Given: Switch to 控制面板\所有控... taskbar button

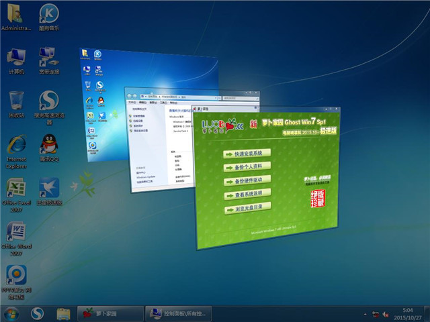Looking at the screenshot, I should [178, 313].
